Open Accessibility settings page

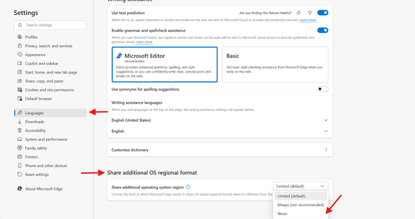click(x=35, y=130)
